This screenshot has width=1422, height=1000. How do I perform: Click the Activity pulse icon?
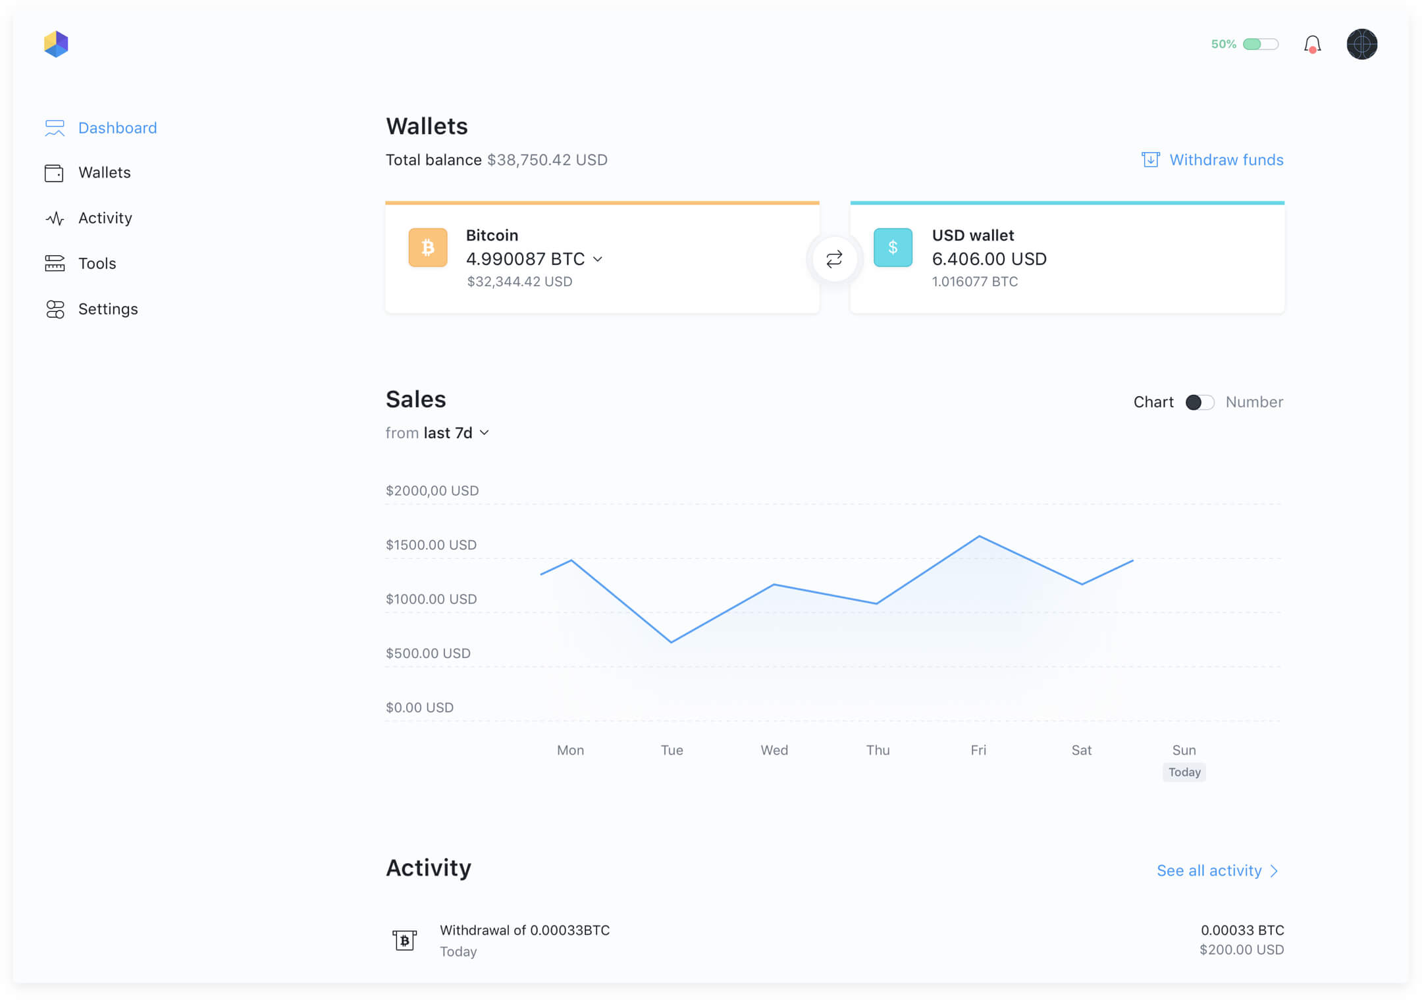coord(55,218)
